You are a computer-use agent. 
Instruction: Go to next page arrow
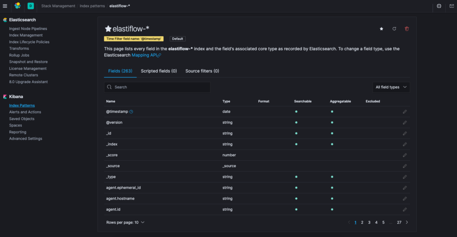coord(407,222)
